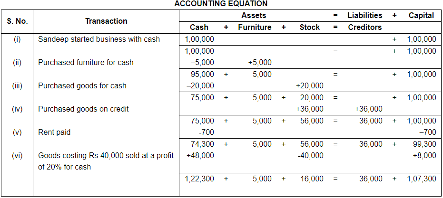The image size is (443, 198).
Task: Click the final capital balance 1,07,300
Action: 422,179
